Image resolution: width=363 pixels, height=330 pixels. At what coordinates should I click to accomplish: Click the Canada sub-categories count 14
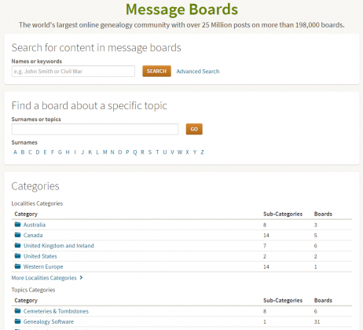[x=266, y=235]
